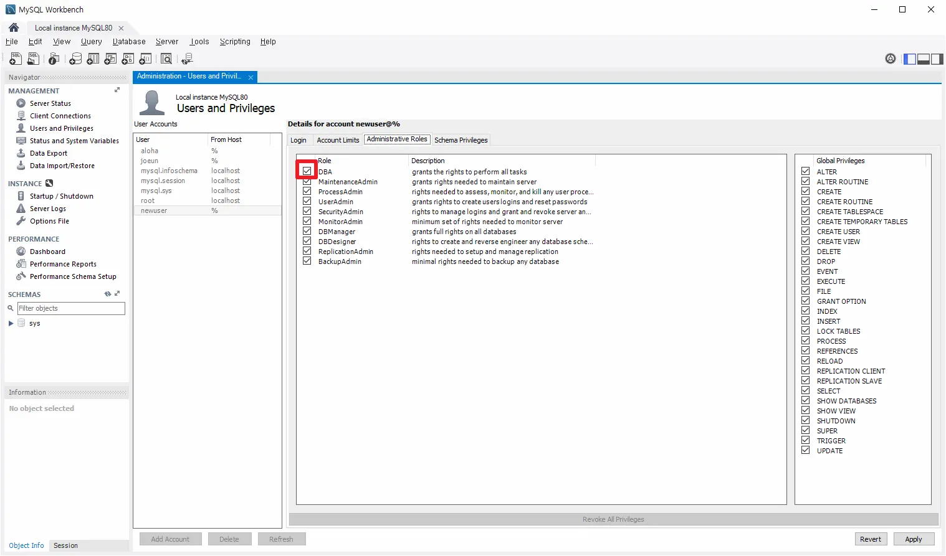Click Revoke All Privileges button
946x556 pixels.
pos(613,519)
